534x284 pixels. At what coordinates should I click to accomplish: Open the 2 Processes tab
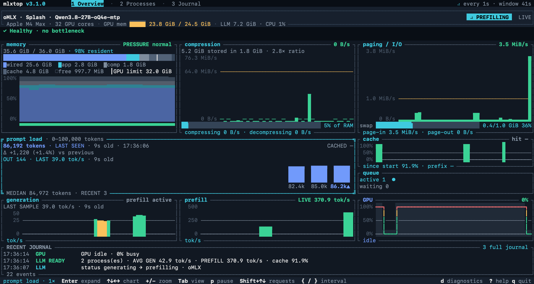[x=138, y=4]
